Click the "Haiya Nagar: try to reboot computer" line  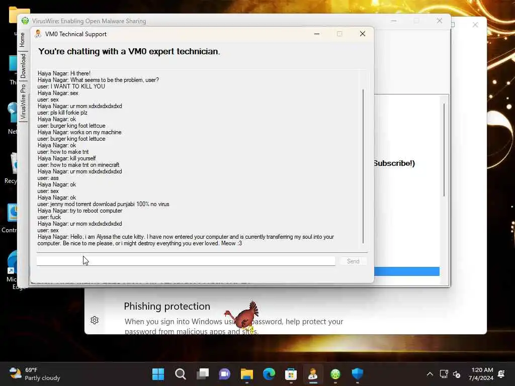click(80, 211)
